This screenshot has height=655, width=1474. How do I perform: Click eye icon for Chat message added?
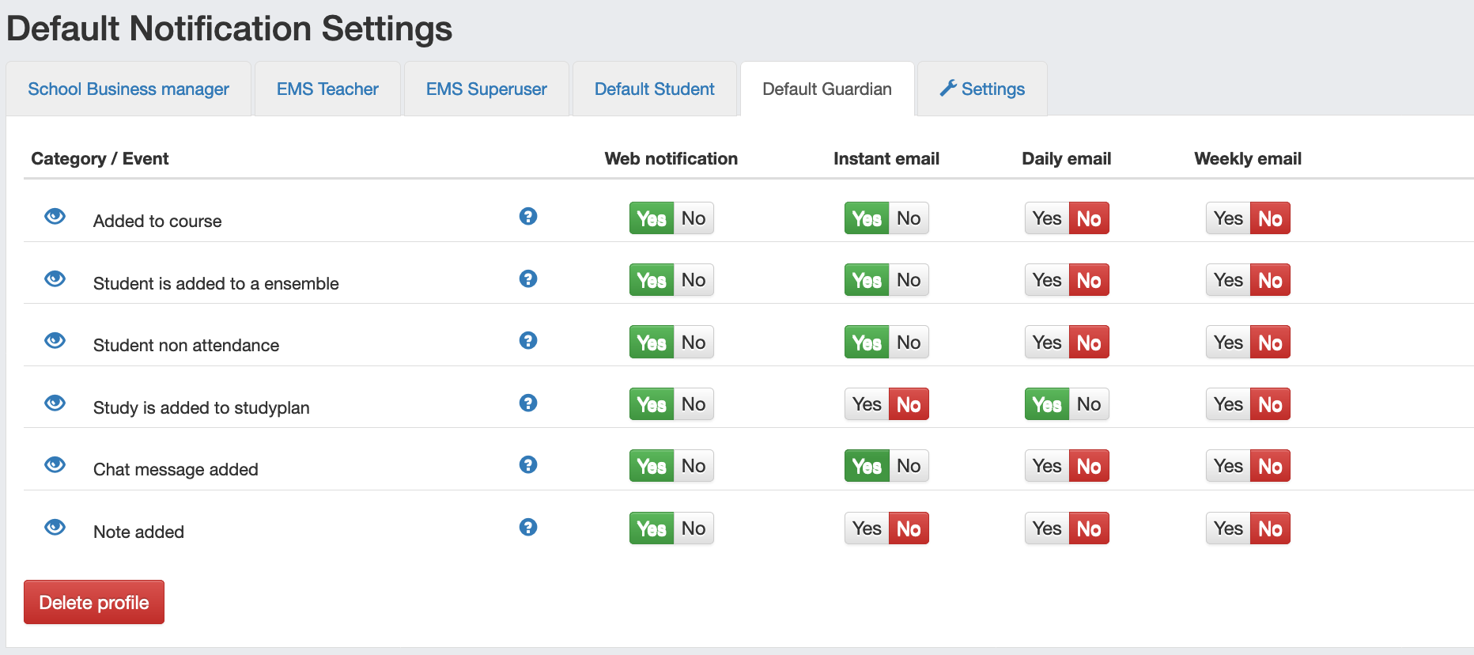[x=55, y=464]
